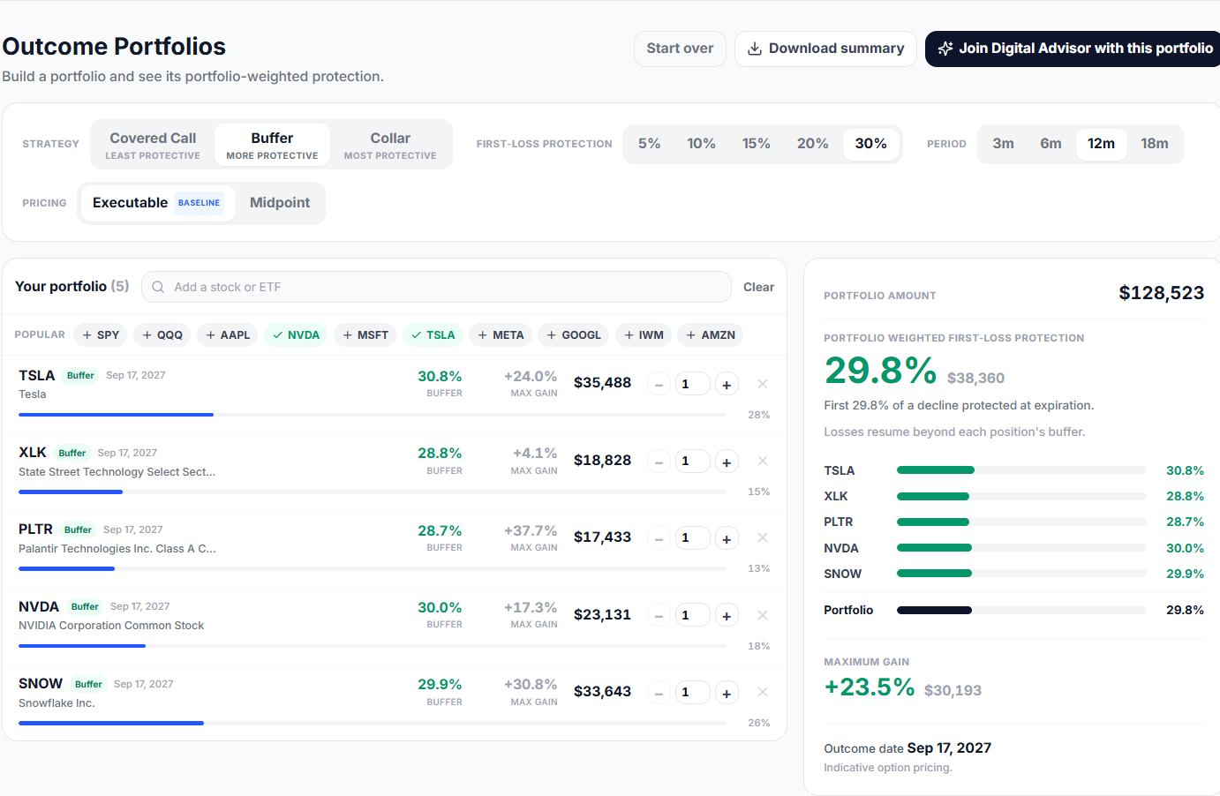
Task: Decrease PLTR quantity with minus button
Action: 659,538
